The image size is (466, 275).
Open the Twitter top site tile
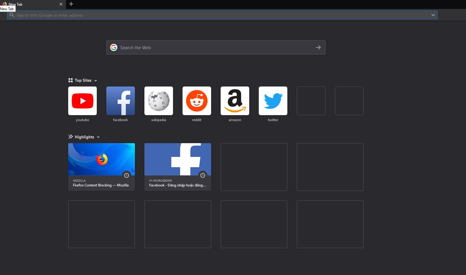point(273,101)
